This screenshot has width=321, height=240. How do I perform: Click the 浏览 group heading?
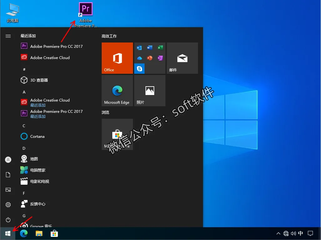tap(105, 112)
